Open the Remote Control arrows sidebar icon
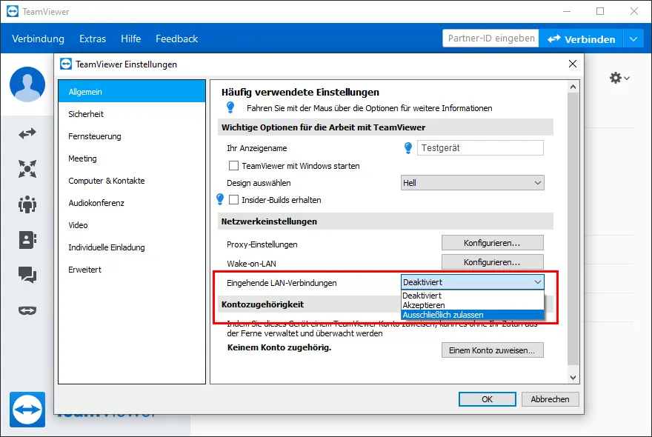The width and height of the screenshot is (652, 437). point(27,133)
